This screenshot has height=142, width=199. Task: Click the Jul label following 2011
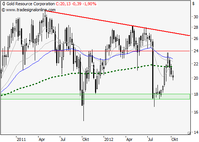coord(63,139)
